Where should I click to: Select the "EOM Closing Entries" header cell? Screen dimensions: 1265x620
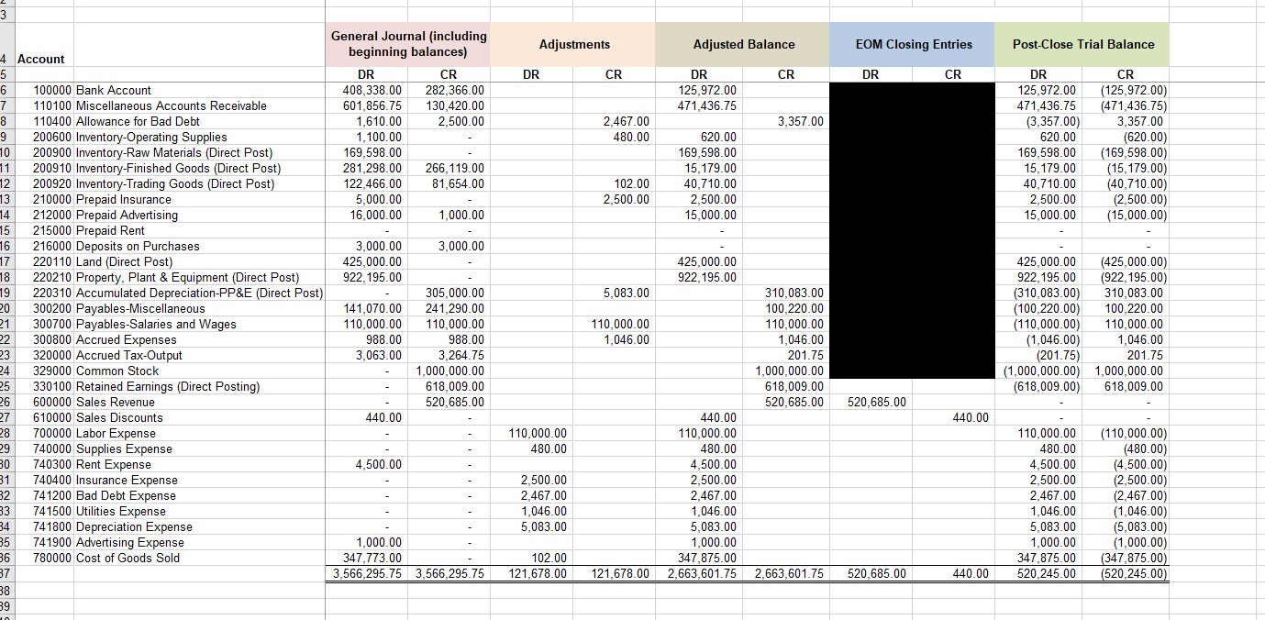(x=912, y=43)
